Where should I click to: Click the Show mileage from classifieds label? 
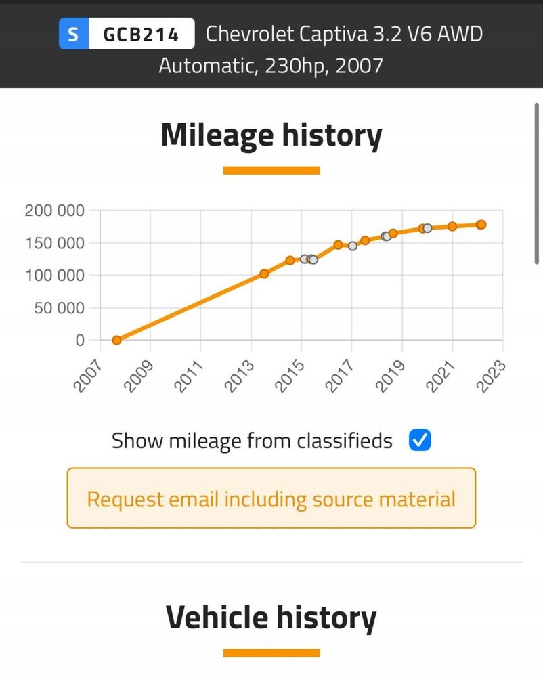click(x=252, y=441)
